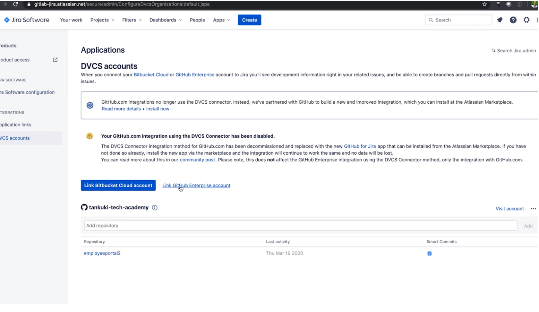539x312 pixels.
Task: Open the Link GitHub Enterprise account link
Action: (x=196, y=185)
